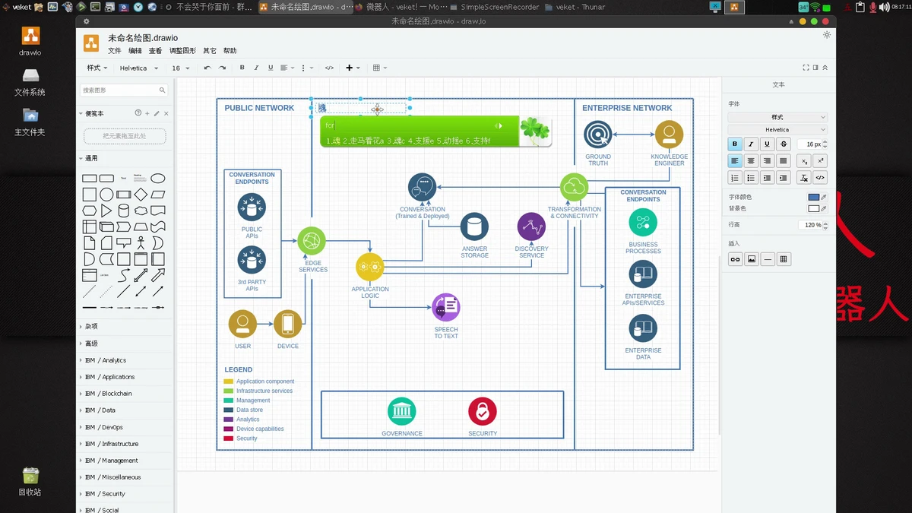Click the undo arrow in the toolbar
Screen dimensions: 912x513
click(x=207, y=68)
